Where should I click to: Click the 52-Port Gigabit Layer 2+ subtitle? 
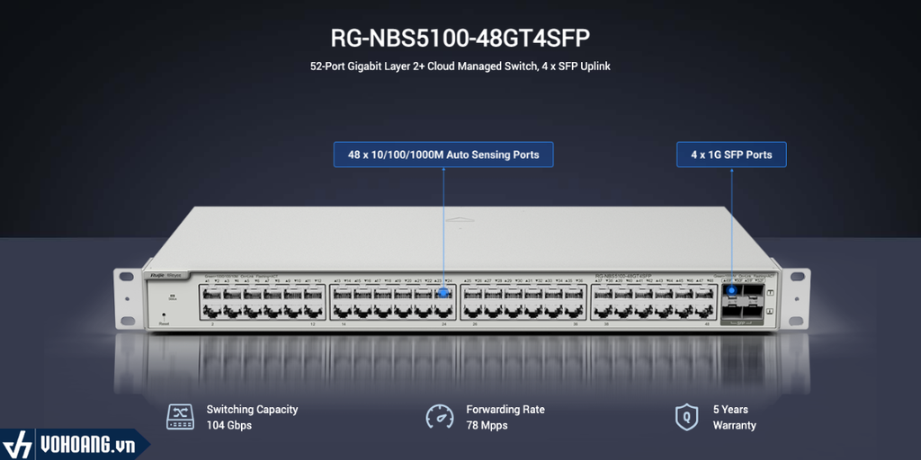click(x=460, y=66)
